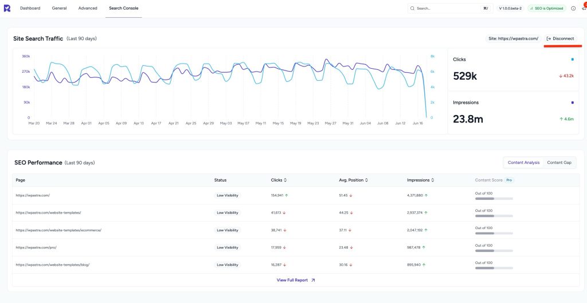This screenshot has height=303, width=587.
Task: Click the 23.48 average position value
Action: pos(344,247)
